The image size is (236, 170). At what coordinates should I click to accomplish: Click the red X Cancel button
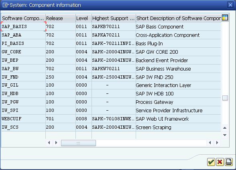tap(220, 162)
